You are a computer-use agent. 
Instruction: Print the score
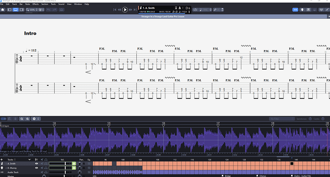pos(61,10)
